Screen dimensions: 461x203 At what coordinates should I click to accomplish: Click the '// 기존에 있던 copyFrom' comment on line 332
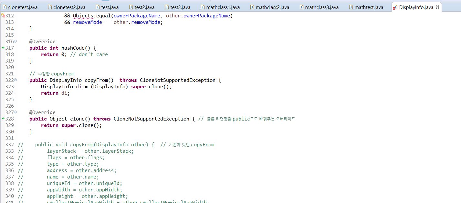(187, 144)
